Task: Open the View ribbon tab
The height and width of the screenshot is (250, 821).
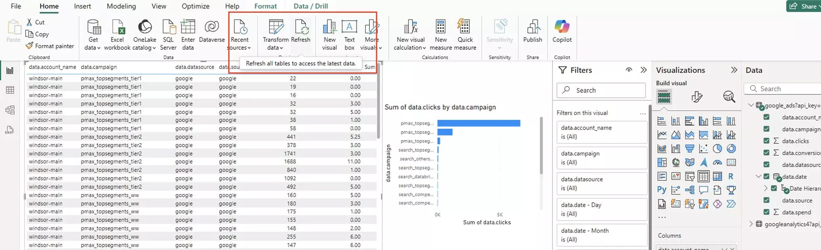Action: [159, 6]
